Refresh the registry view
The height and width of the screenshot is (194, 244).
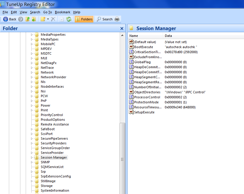69,19
